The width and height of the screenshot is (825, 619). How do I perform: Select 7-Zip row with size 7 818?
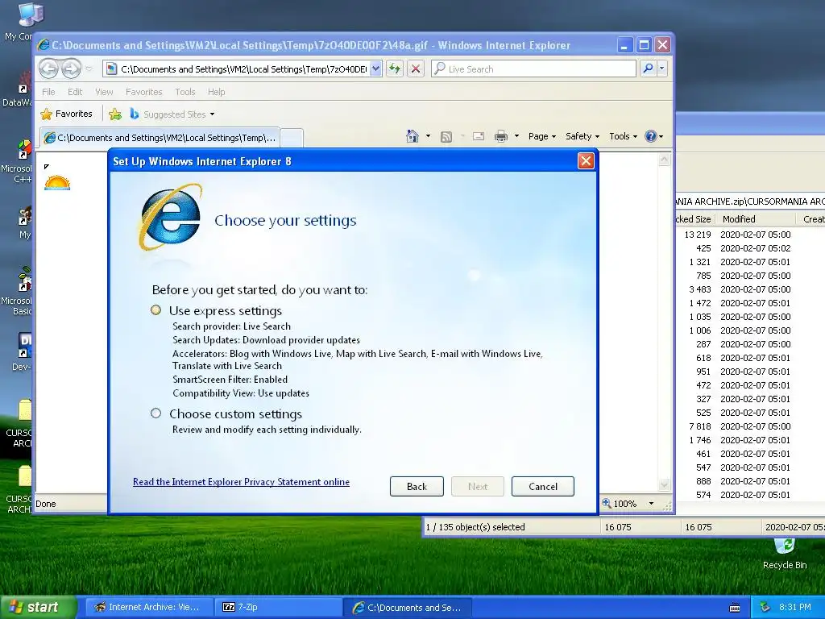[x=750, y=426]
